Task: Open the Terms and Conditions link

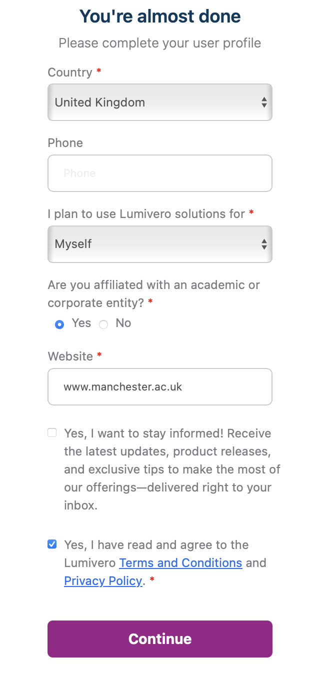Action: [x=180, y=563]
